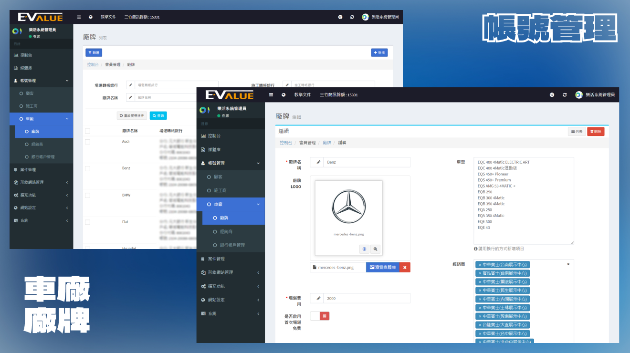Expand 形象網站管理 in the front window sidebar

pos(231,272)
